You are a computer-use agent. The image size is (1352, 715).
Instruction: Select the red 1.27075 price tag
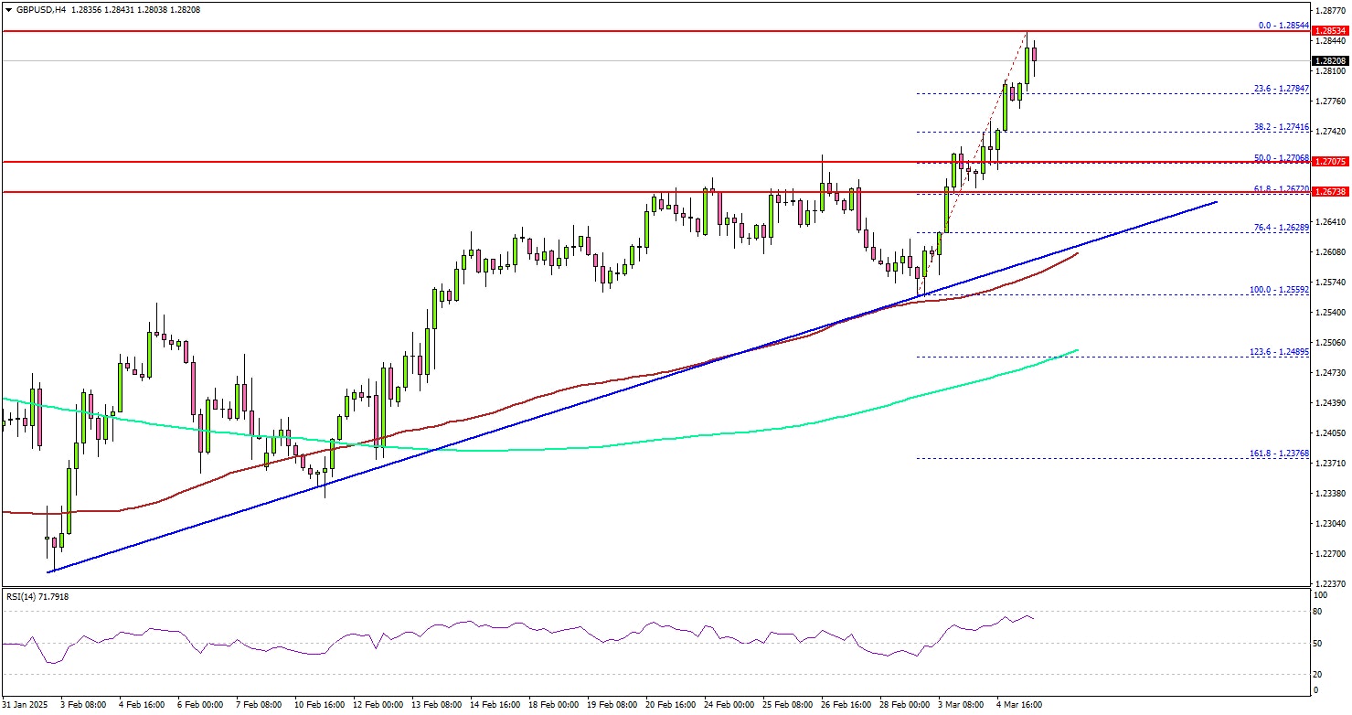pyautogui.click(x=1332, y=162)
